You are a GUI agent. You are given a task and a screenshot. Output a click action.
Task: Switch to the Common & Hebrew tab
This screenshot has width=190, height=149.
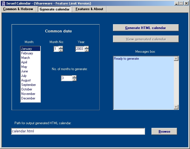(18, 9)
